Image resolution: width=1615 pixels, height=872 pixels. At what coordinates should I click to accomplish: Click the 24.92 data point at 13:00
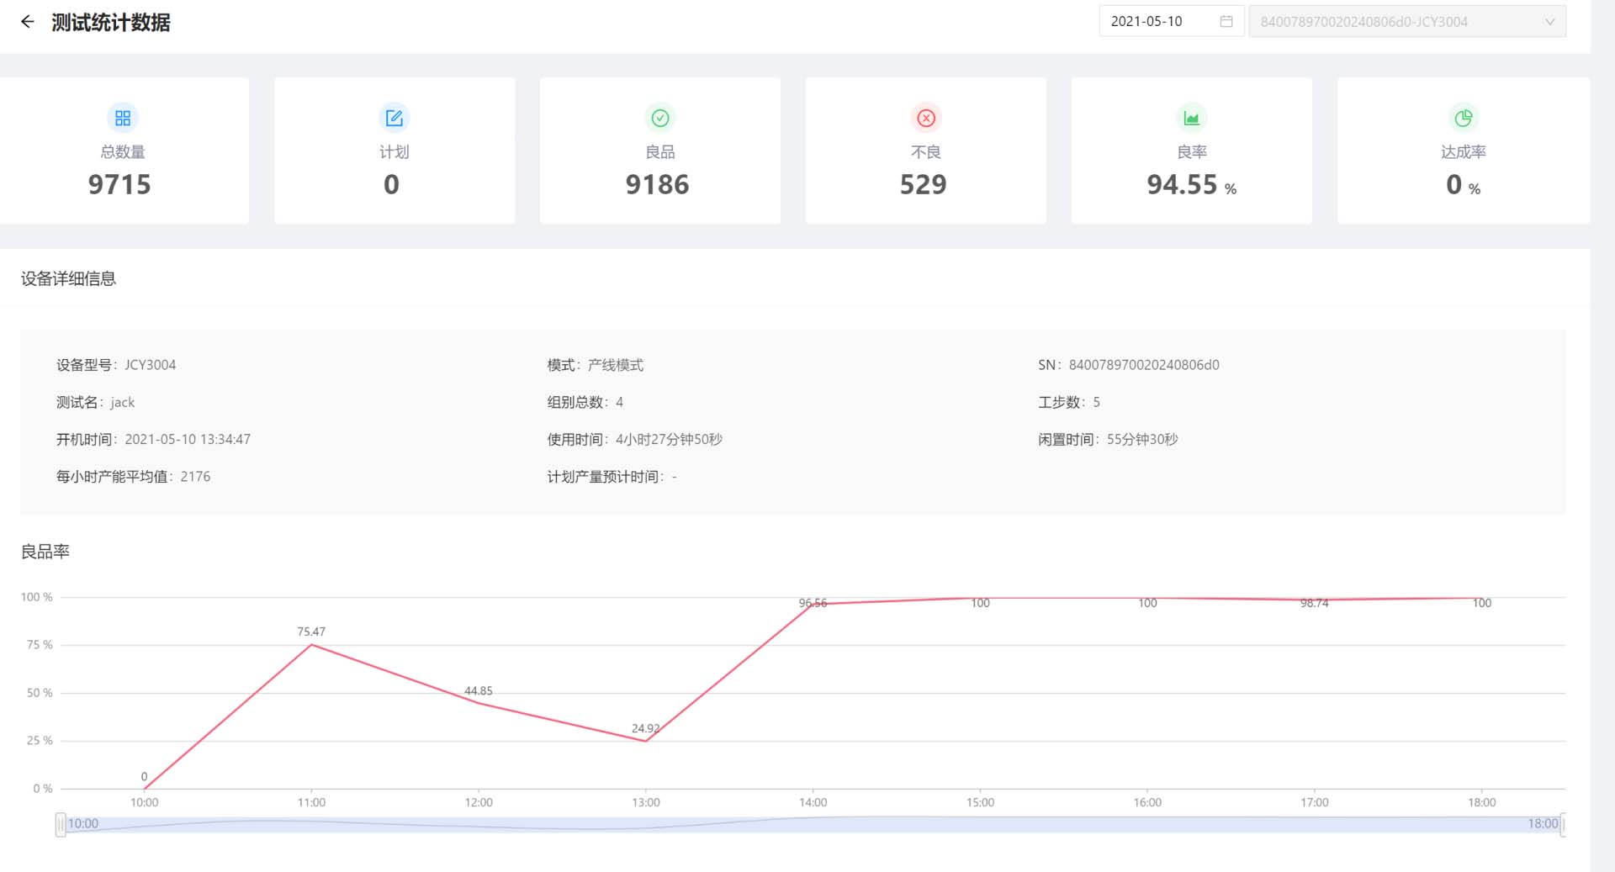(x=645, y=741)
